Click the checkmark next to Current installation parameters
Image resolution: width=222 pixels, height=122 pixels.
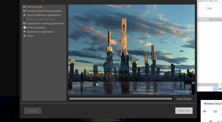pos(24,11)
